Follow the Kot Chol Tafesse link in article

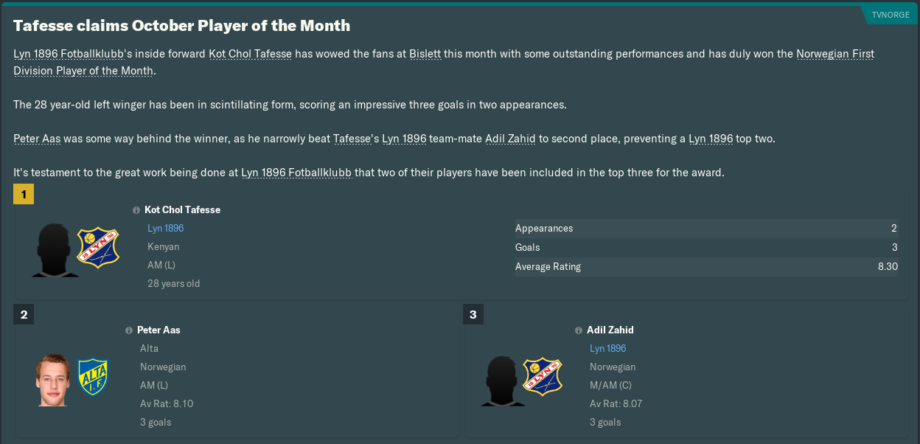tap(250, 54)
